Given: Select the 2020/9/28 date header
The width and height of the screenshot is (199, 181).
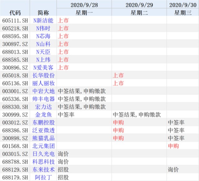Looking at the screenshot, I should point(84,5).
